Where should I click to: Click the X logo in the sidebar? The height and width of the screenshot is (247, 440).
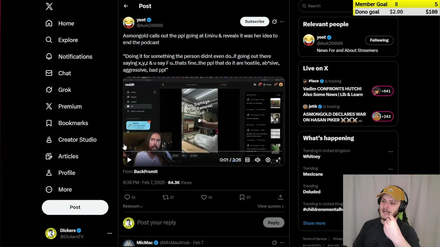click(x=49, y=6)
